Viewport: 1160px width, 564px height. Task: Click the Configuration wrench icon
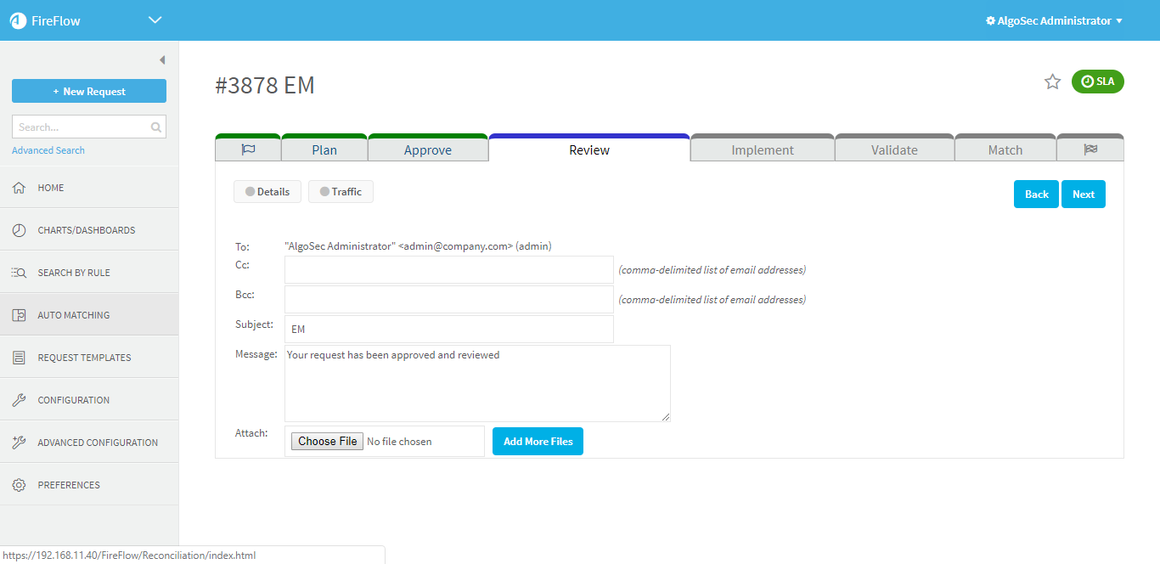coord(19,400)
